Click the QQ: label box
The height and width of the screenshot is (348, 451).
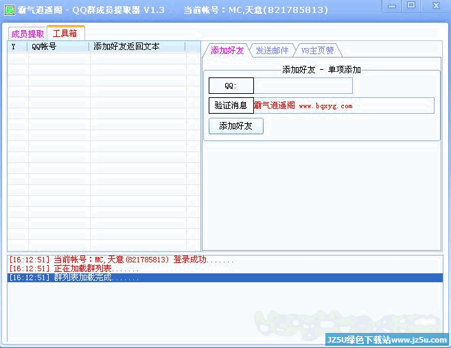[x=231, y=86]
